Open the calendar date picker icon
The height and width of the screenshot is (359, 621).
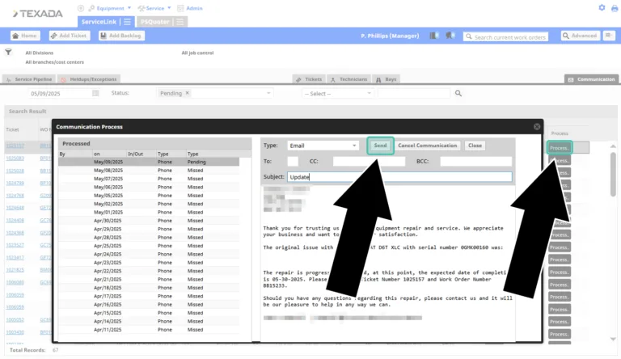coord(96,93)
